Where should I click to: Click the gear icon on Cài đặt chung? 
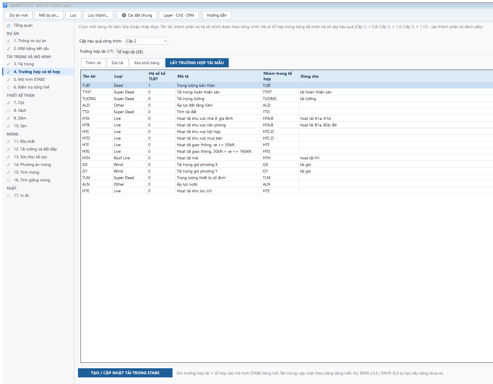click(x=124, y=15)
